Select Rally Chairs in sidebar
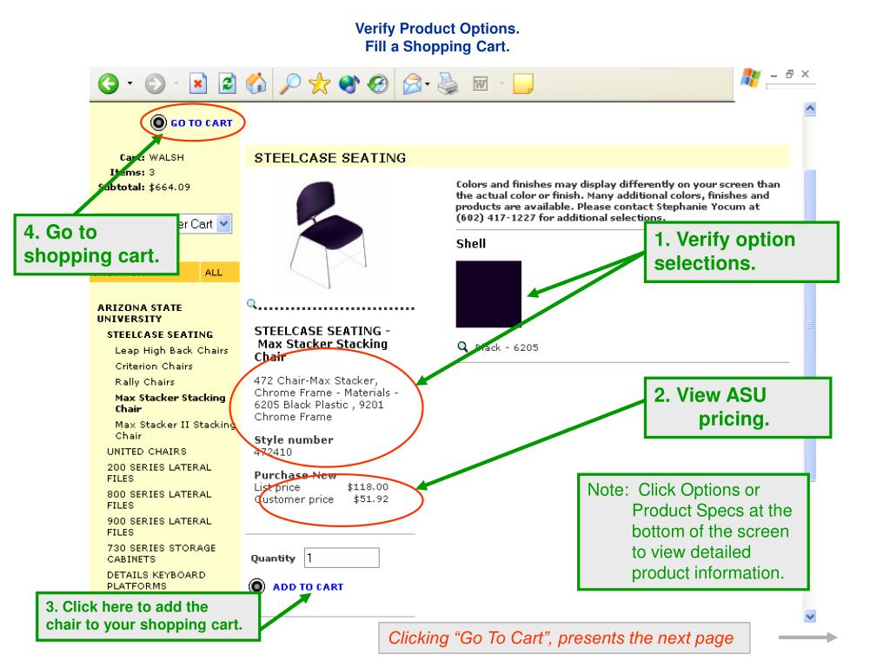This screenshot has height=667, width=890. click(145, 382)
